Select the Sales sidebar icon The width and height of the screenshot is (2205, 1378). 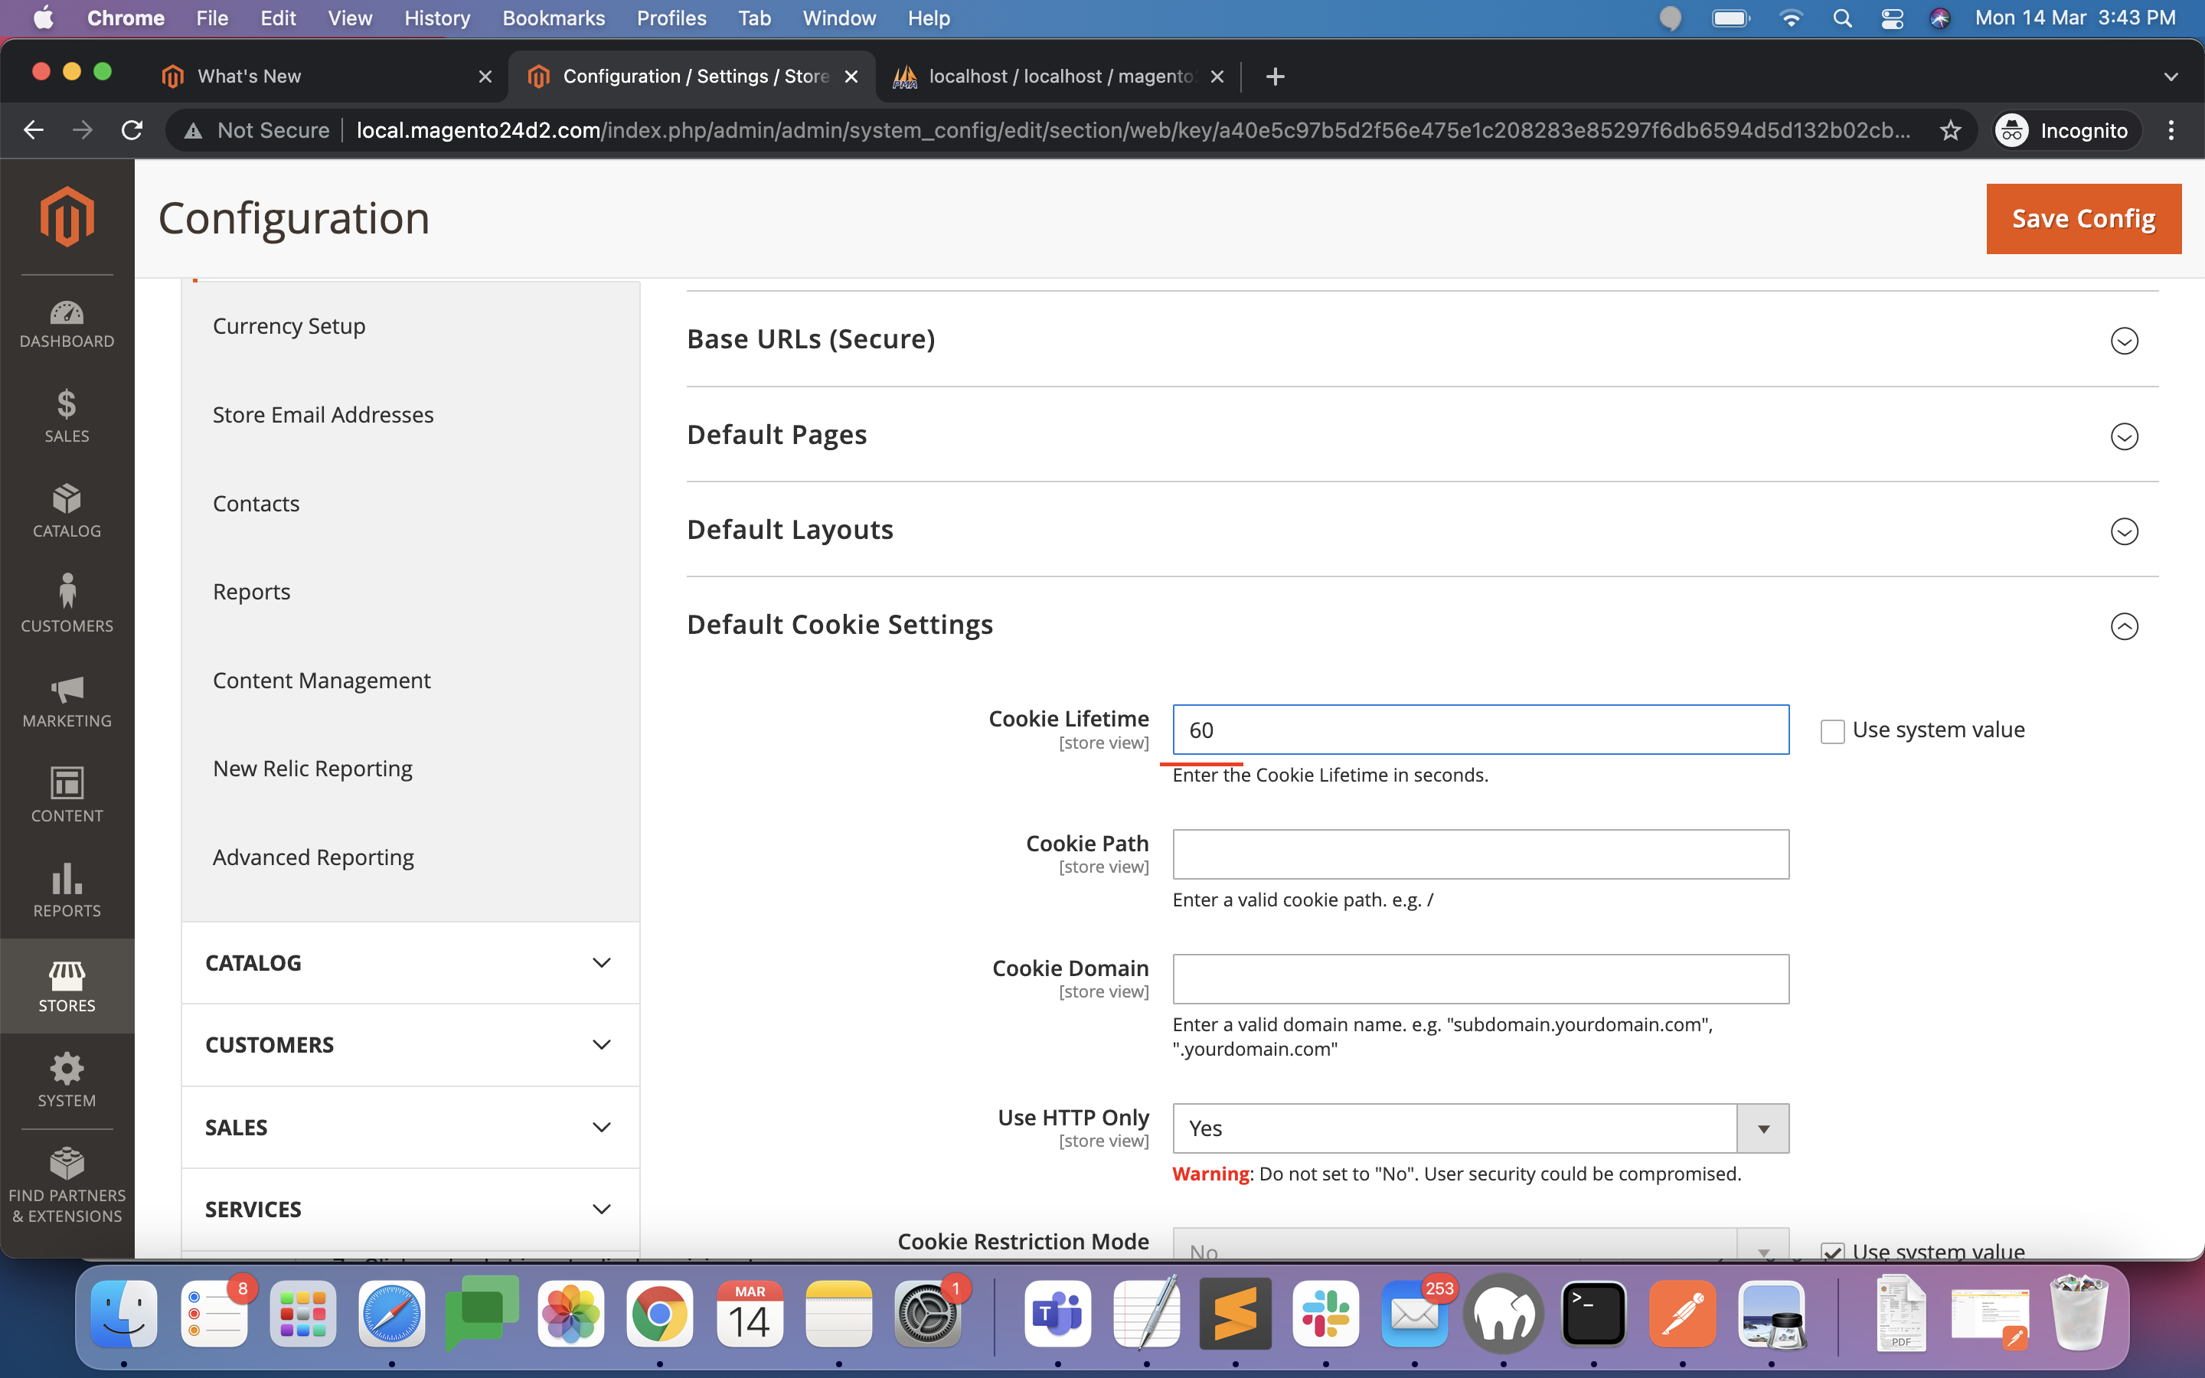(x=67, y=416)
